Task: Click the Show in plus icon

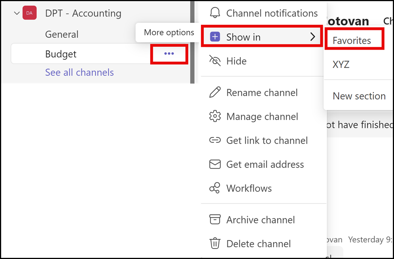Action: [215, 37]
